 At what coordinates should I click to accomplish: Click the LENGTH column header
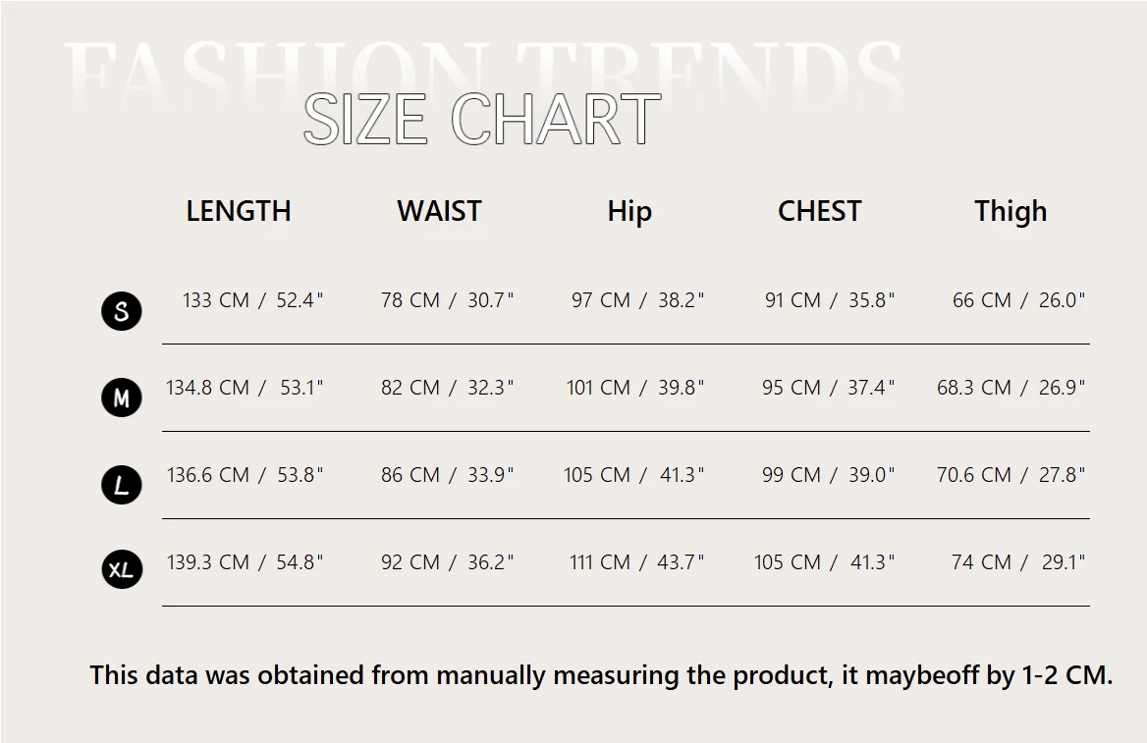239,211
